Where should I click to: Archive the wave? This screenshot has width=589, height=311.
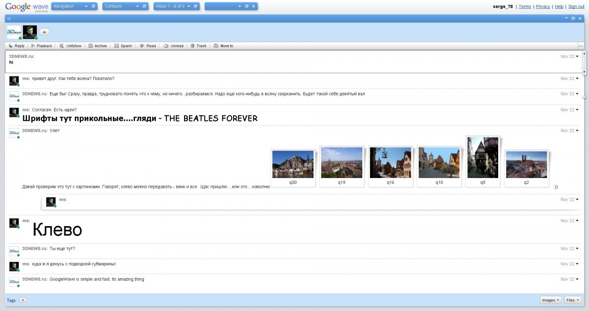click(x=97, y=46)
